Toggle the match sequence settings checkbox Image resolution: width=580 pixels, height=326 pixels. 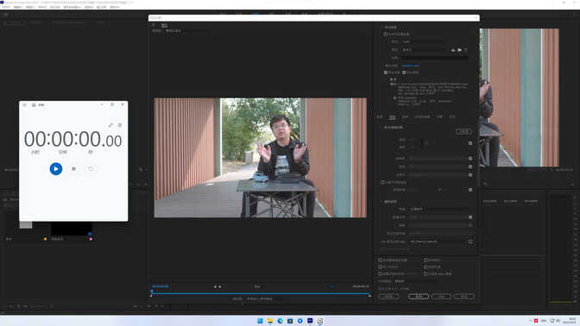(386, 34)
